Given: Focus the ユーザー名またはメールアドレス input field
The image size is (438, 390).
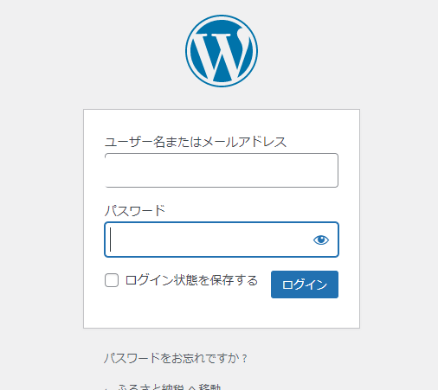Looking at the screenshot, I should pyautogui.click(x=222, y=170).
